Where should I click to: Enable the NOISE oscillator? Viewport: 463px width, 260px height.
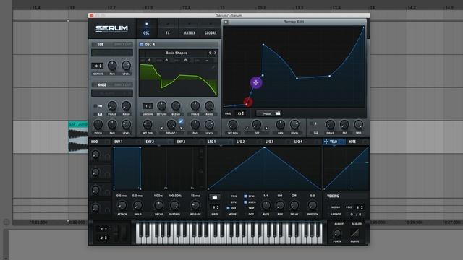(x=93, y=85)
